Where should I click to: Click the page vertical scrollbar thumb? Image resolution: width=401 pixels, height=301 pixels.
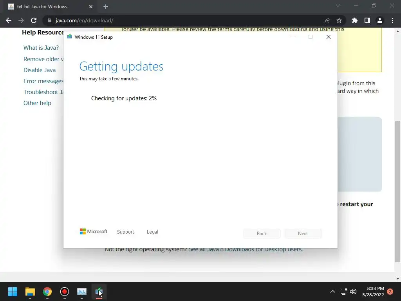pos(397,191)
